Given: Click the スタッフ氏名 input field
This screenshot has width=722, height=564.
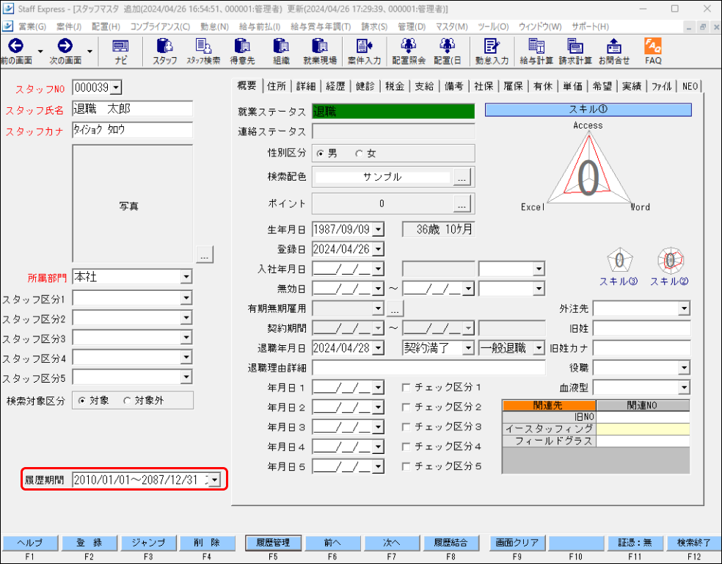Looking at the screenshot, I should [x=132, y=109].
